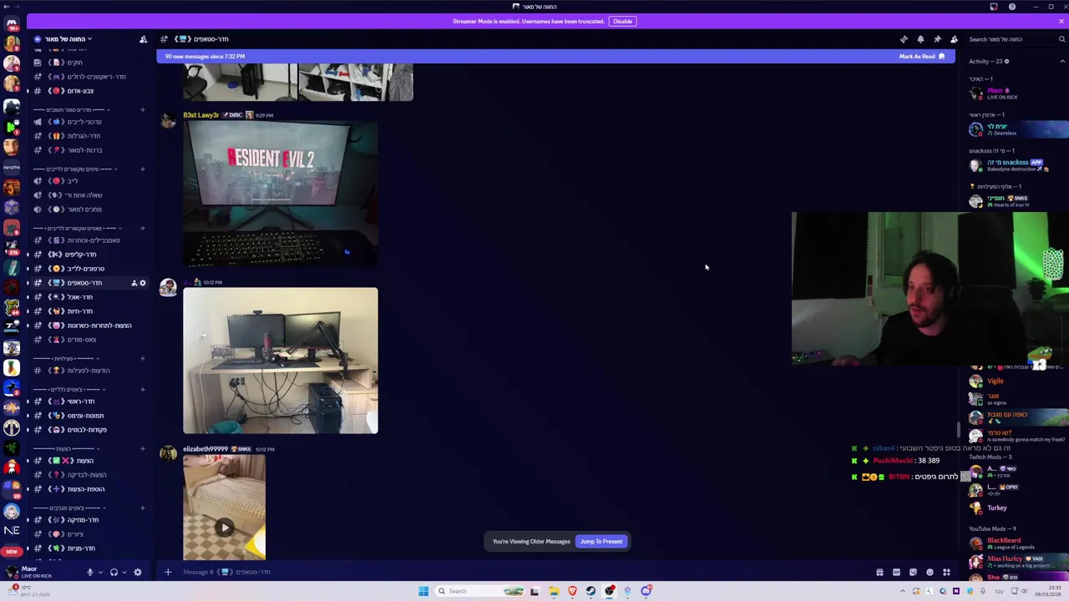Collapse the category צאטים כללים
This screenshot has height=601, width=1069.
(71, 390)
